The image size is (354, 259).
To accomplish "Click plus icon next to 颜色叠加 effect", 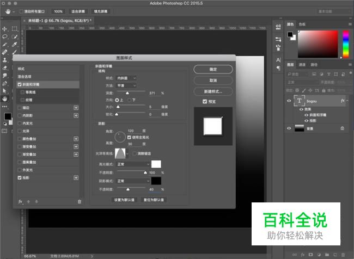I will click(76, 139).
